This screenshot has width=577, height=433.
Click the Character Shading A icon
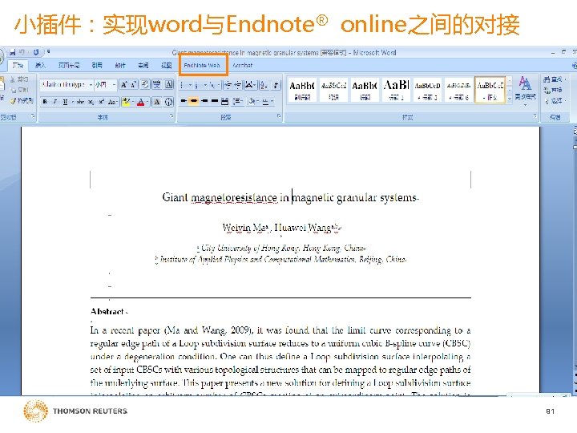157,102
